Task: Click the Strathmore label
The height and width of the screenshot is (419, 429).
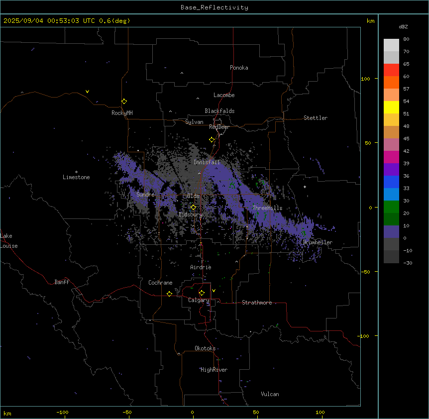Action: click(x=257, y=303)
